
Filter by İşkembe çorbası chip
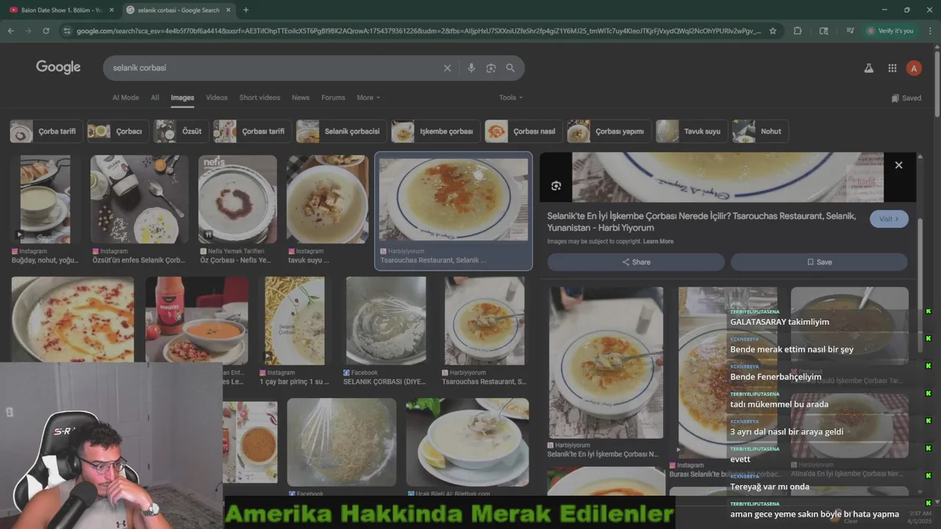point(435,132)
